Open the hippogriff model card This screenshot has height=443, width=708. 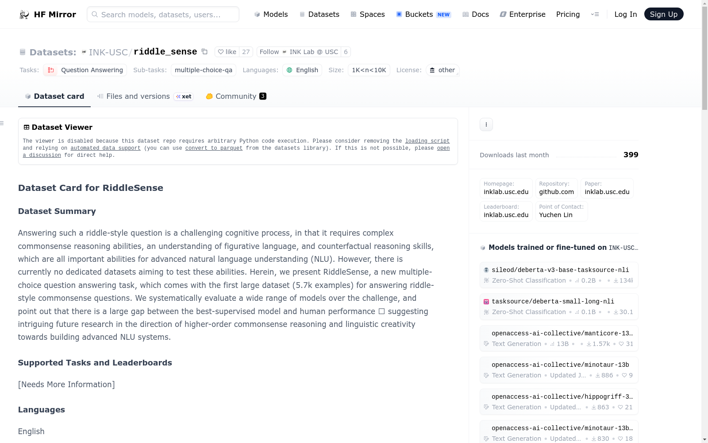click(559, 402)
